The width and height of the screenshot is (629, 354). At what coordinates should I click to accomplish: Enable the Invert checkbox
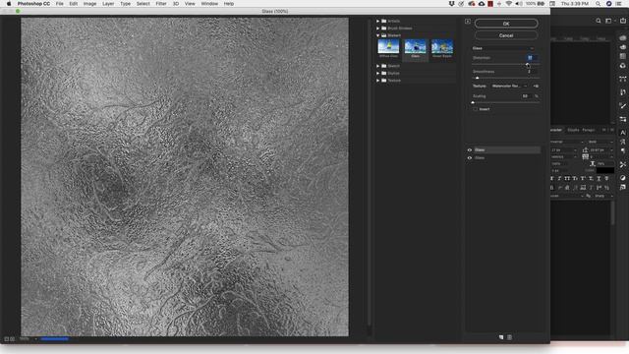476,109
